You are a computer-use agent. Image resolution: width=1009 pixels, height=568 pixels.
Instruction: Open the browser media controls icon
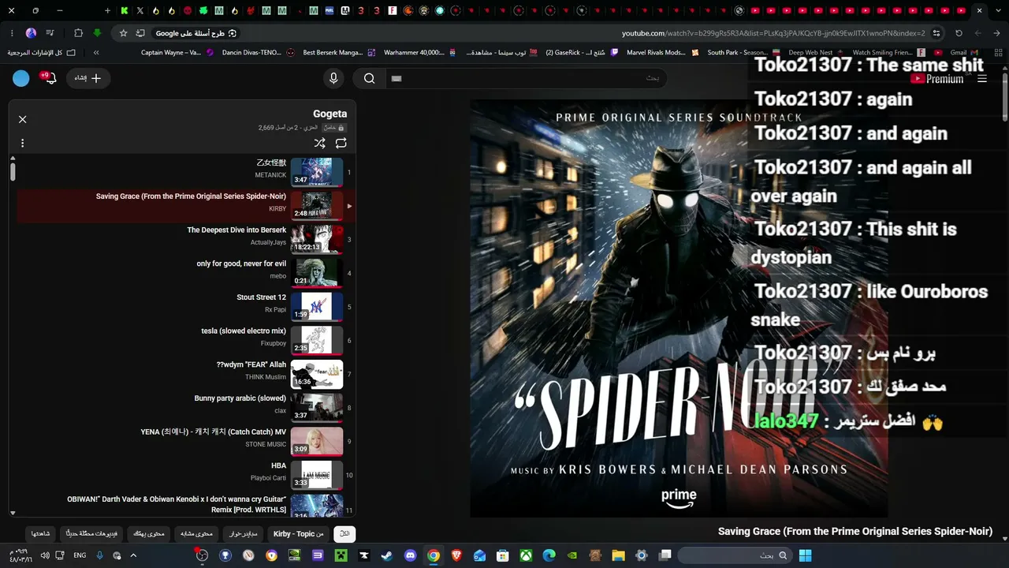click(x=50, y=33)
